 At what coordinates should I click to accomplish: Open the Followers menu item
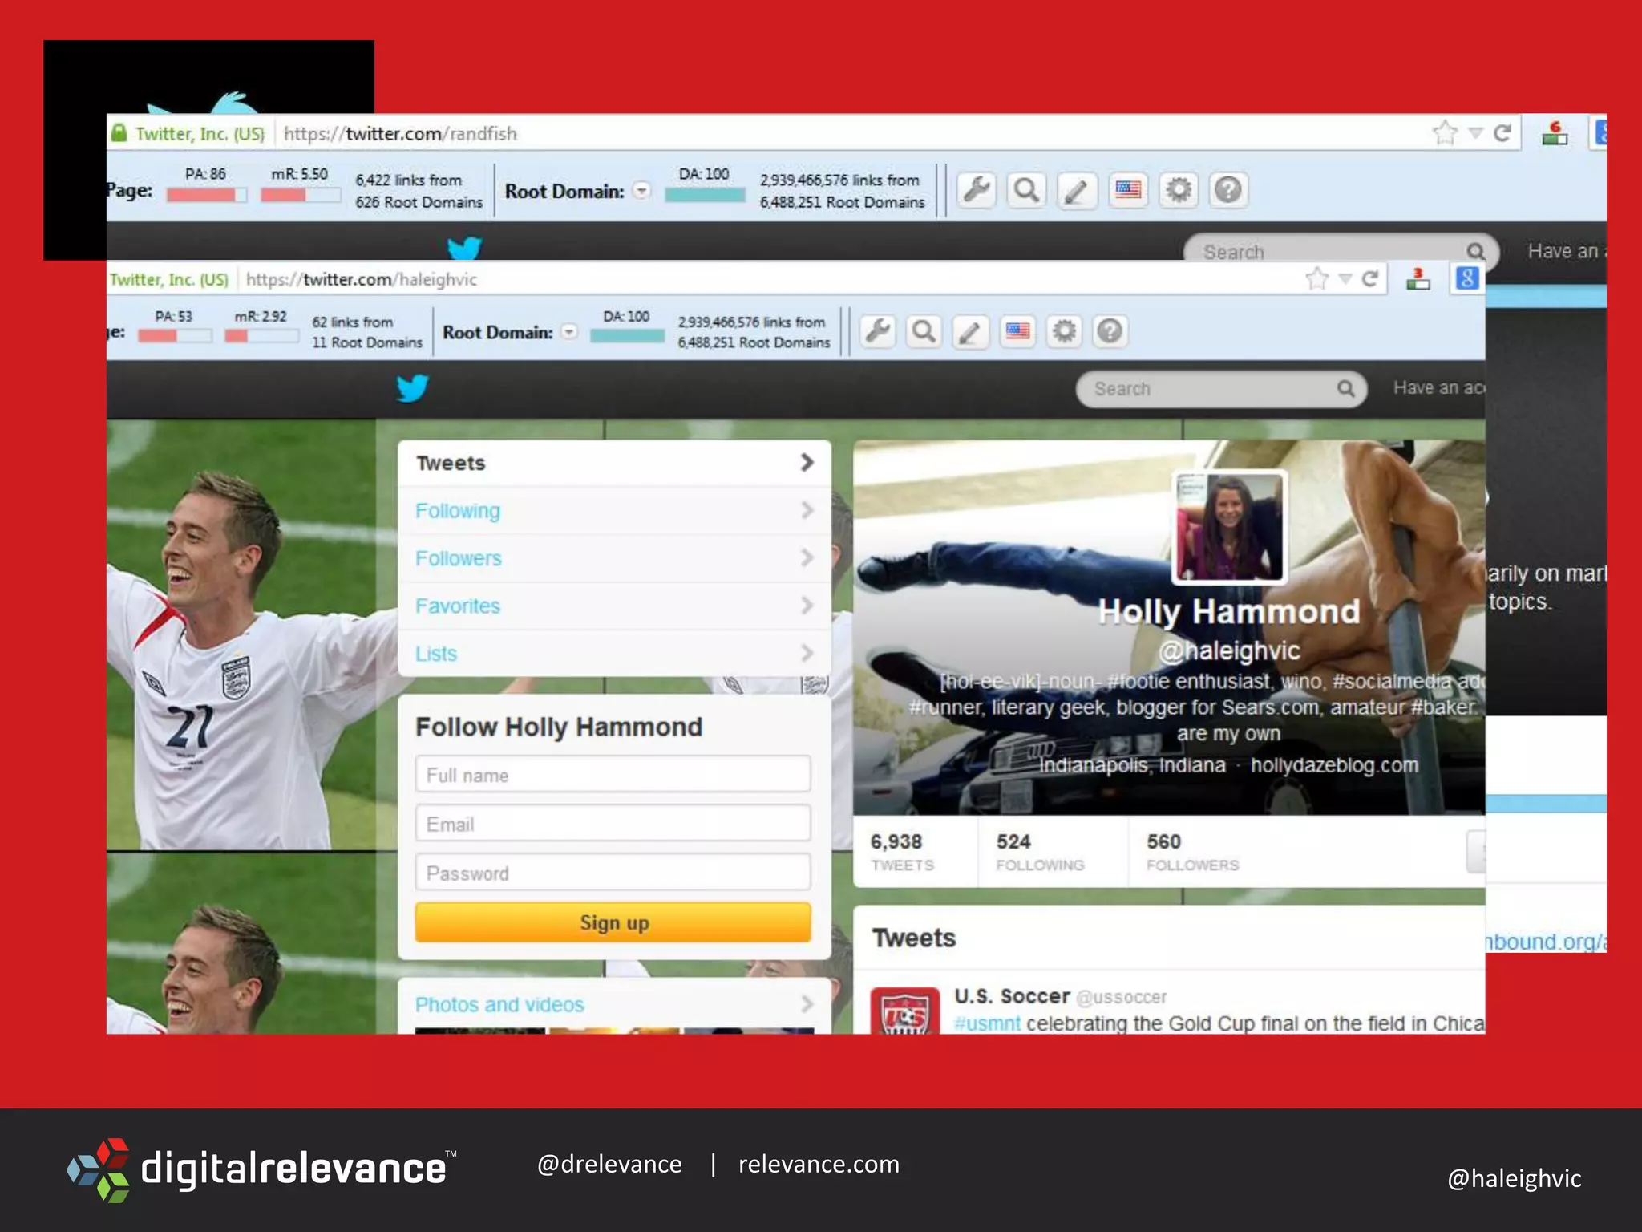[614, 557]
